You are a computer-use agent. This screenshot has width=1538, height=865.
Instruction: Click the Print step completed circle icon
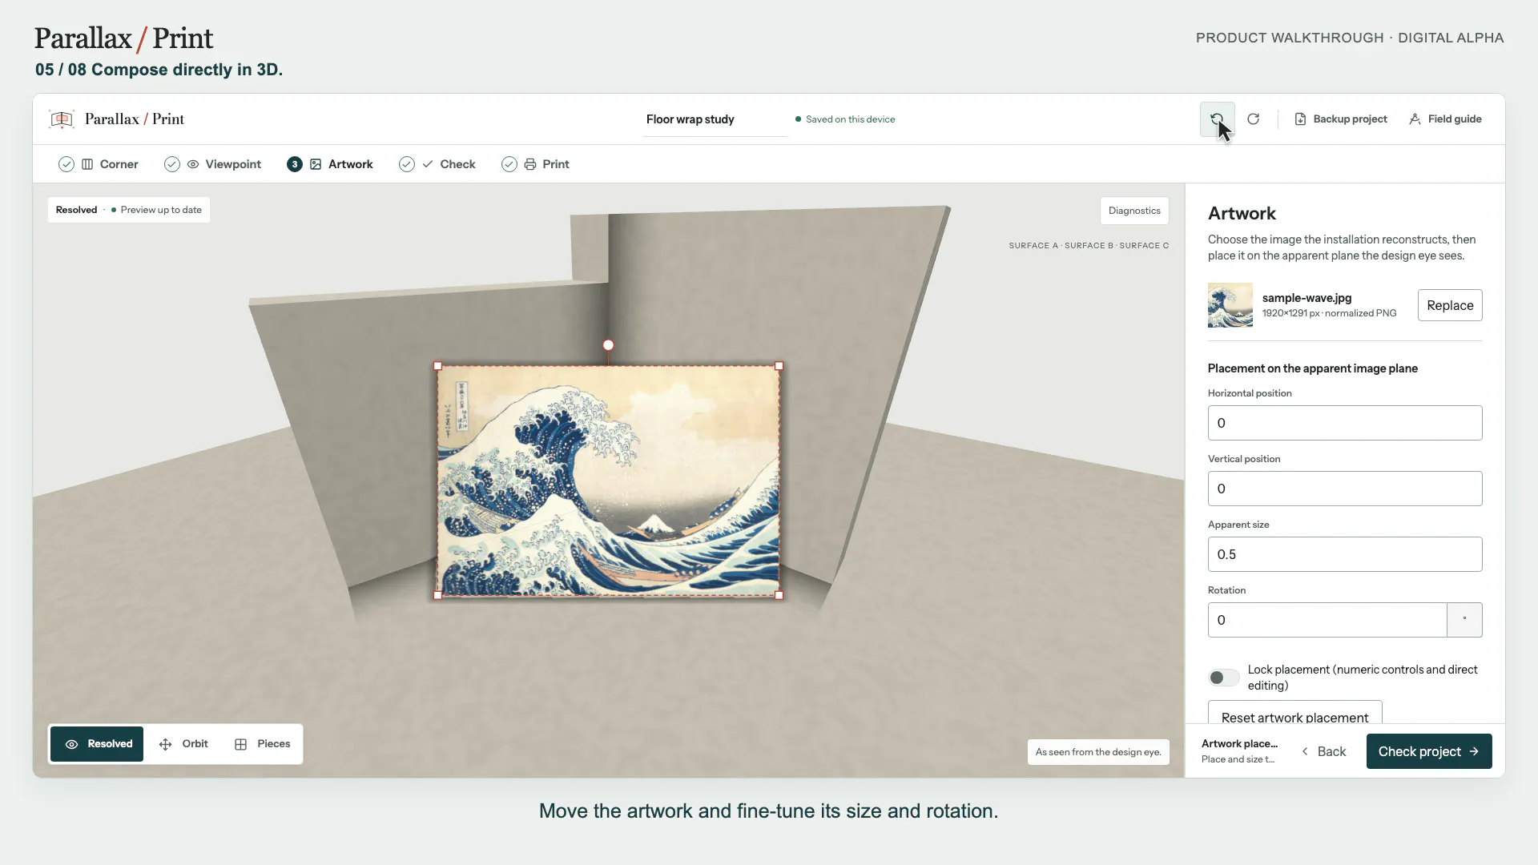[509, 164]
